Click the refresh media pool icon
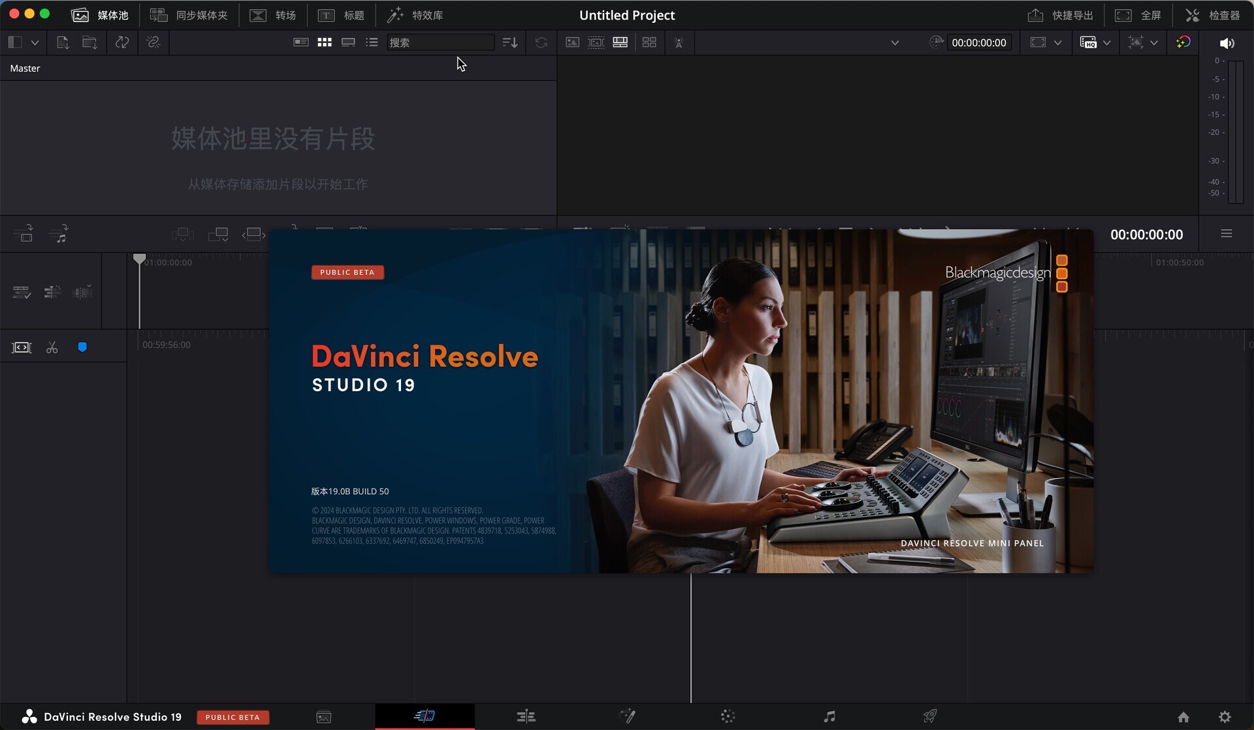This screenshot has height=730, width=1254. click(541, 42)
